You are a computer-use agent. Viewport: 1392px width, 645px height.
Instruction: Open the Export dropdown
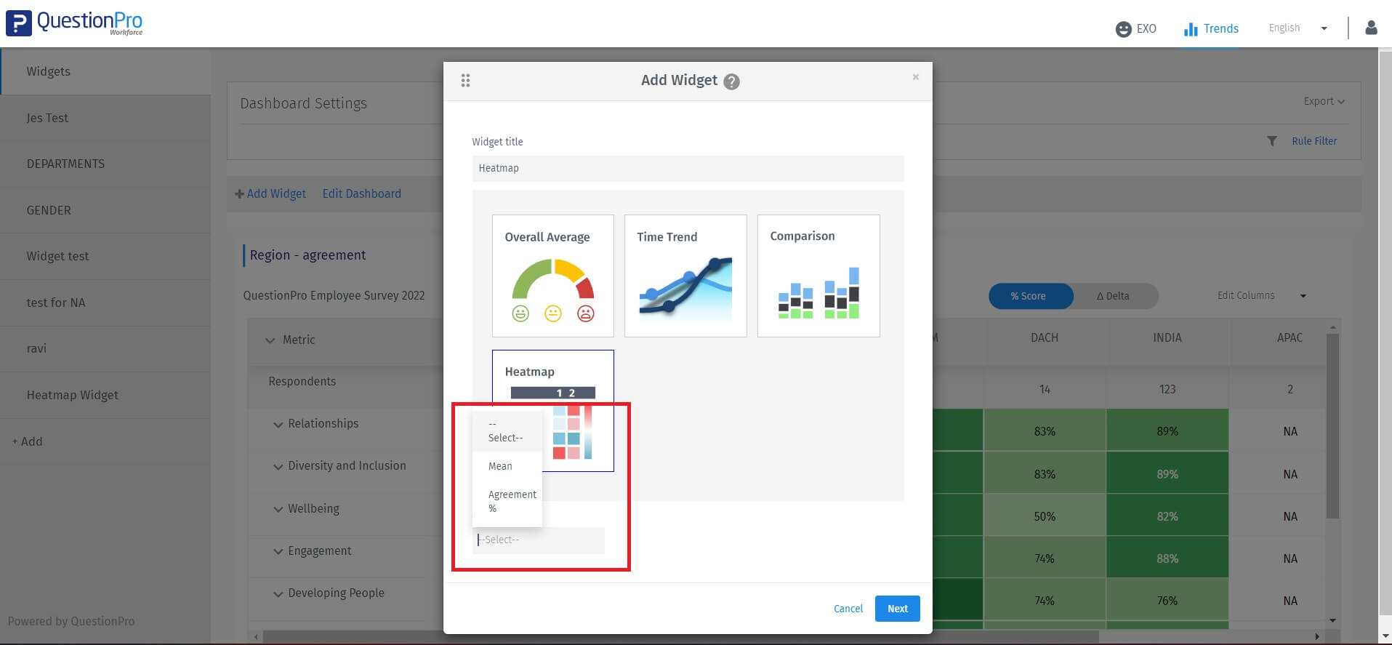coord(1324,101)
